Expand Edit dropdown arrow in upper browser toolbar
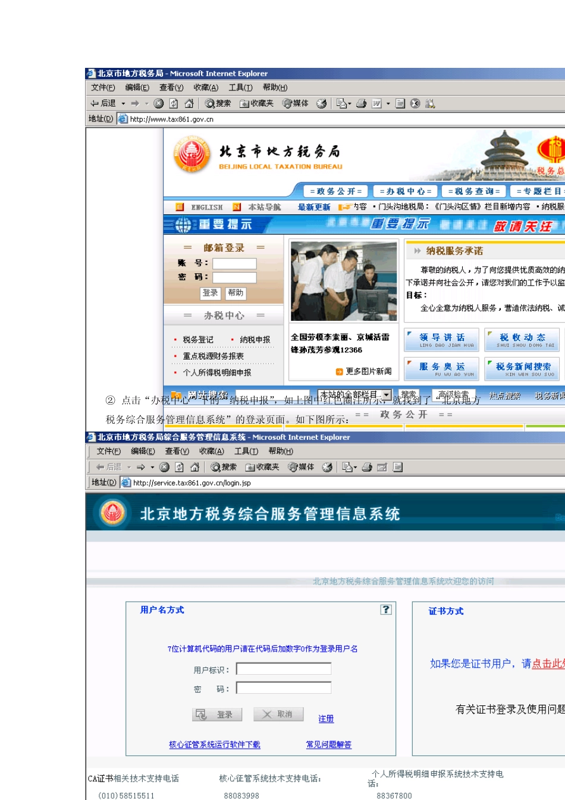 388,104
